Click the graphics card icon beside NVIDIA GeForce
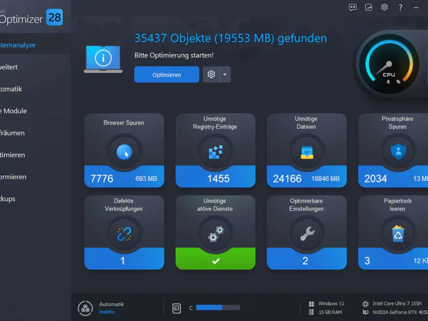 [365, 312]
